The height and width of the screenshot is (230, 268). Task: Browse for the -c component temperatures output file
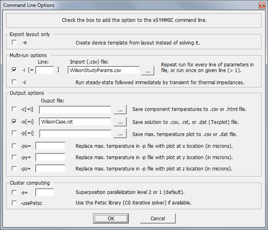click(x=120, y=109)
